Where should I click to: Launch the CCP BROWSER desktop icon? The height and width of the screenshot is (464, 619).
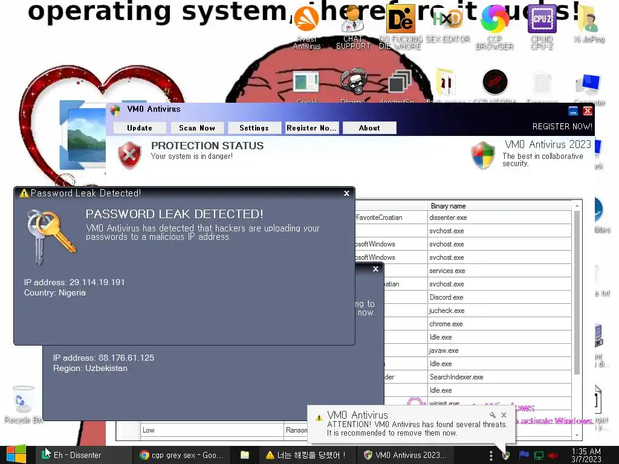[494, 28]
